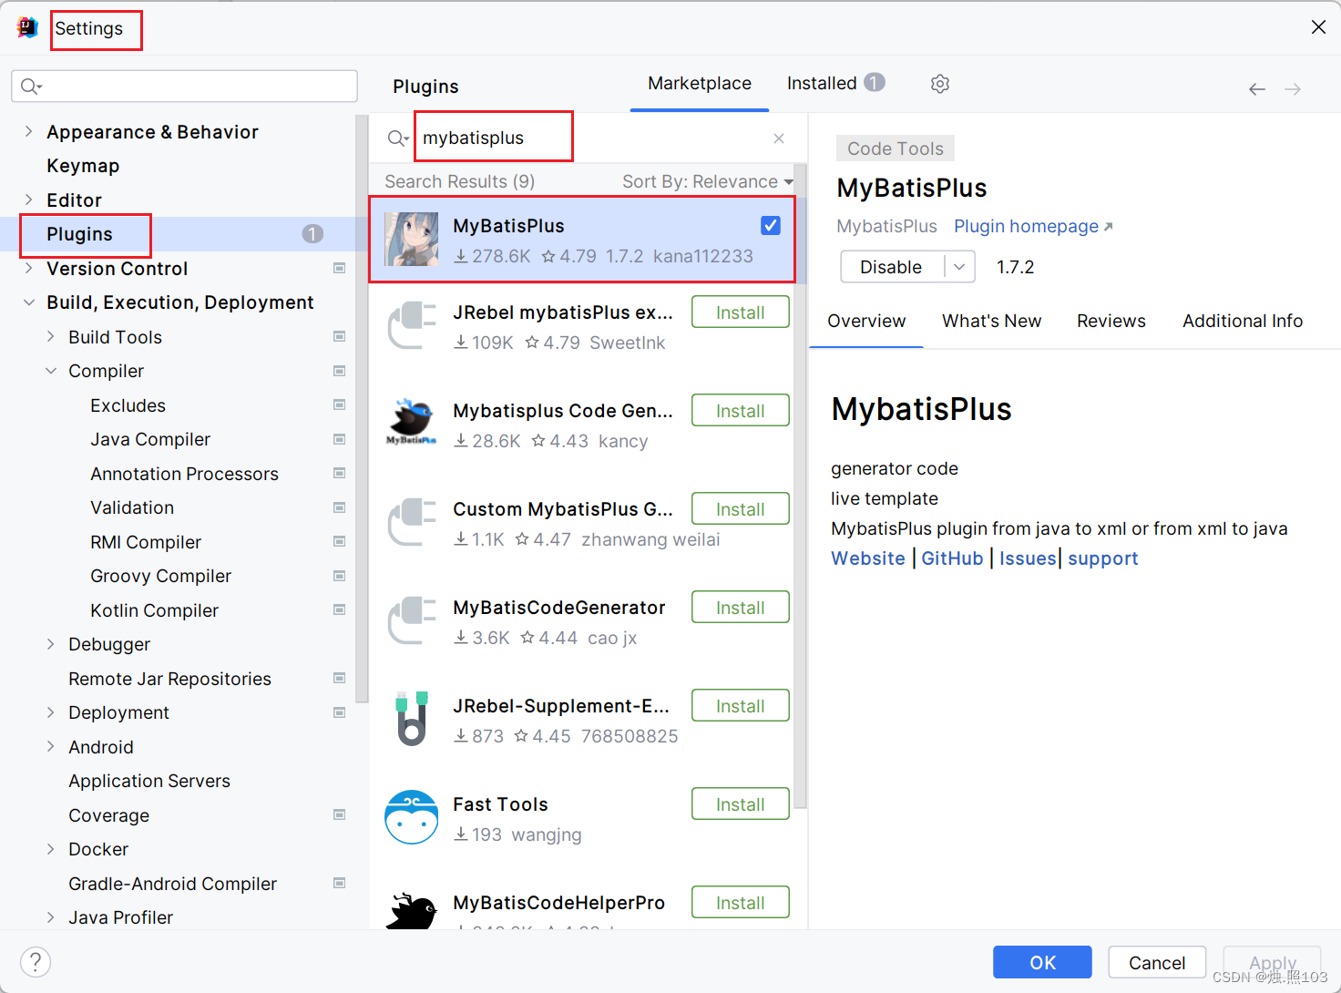
Task: Uncheck the MyBatisPlus enabled checkbox
Action: coord(771,225)
